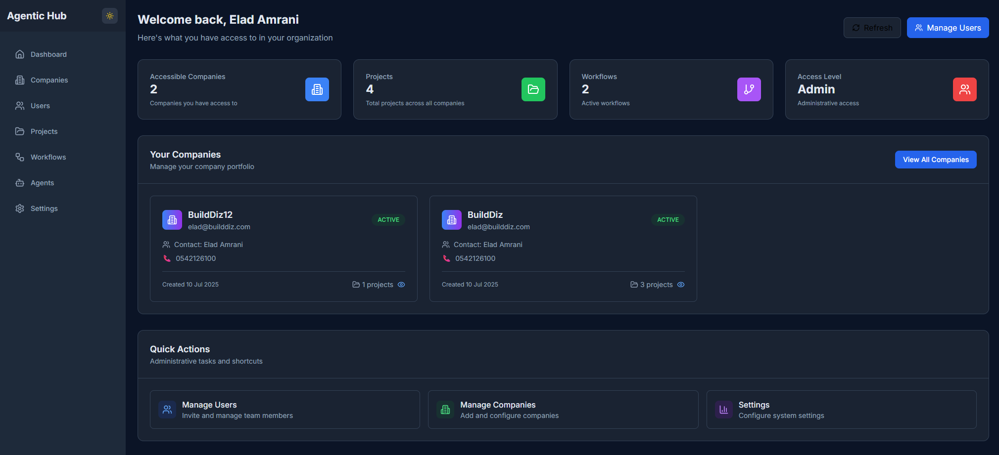
Task: Click View All Companies button
Action: pos(935,160)
